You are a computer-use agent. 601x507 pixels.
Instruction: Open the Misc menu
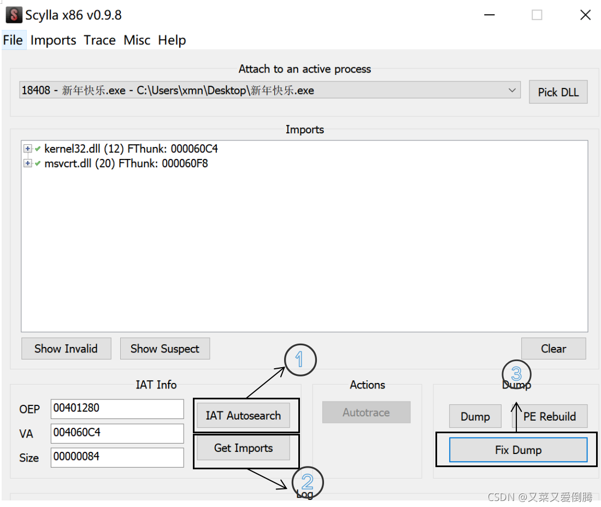pyautogui.click(x=137, y=40)
